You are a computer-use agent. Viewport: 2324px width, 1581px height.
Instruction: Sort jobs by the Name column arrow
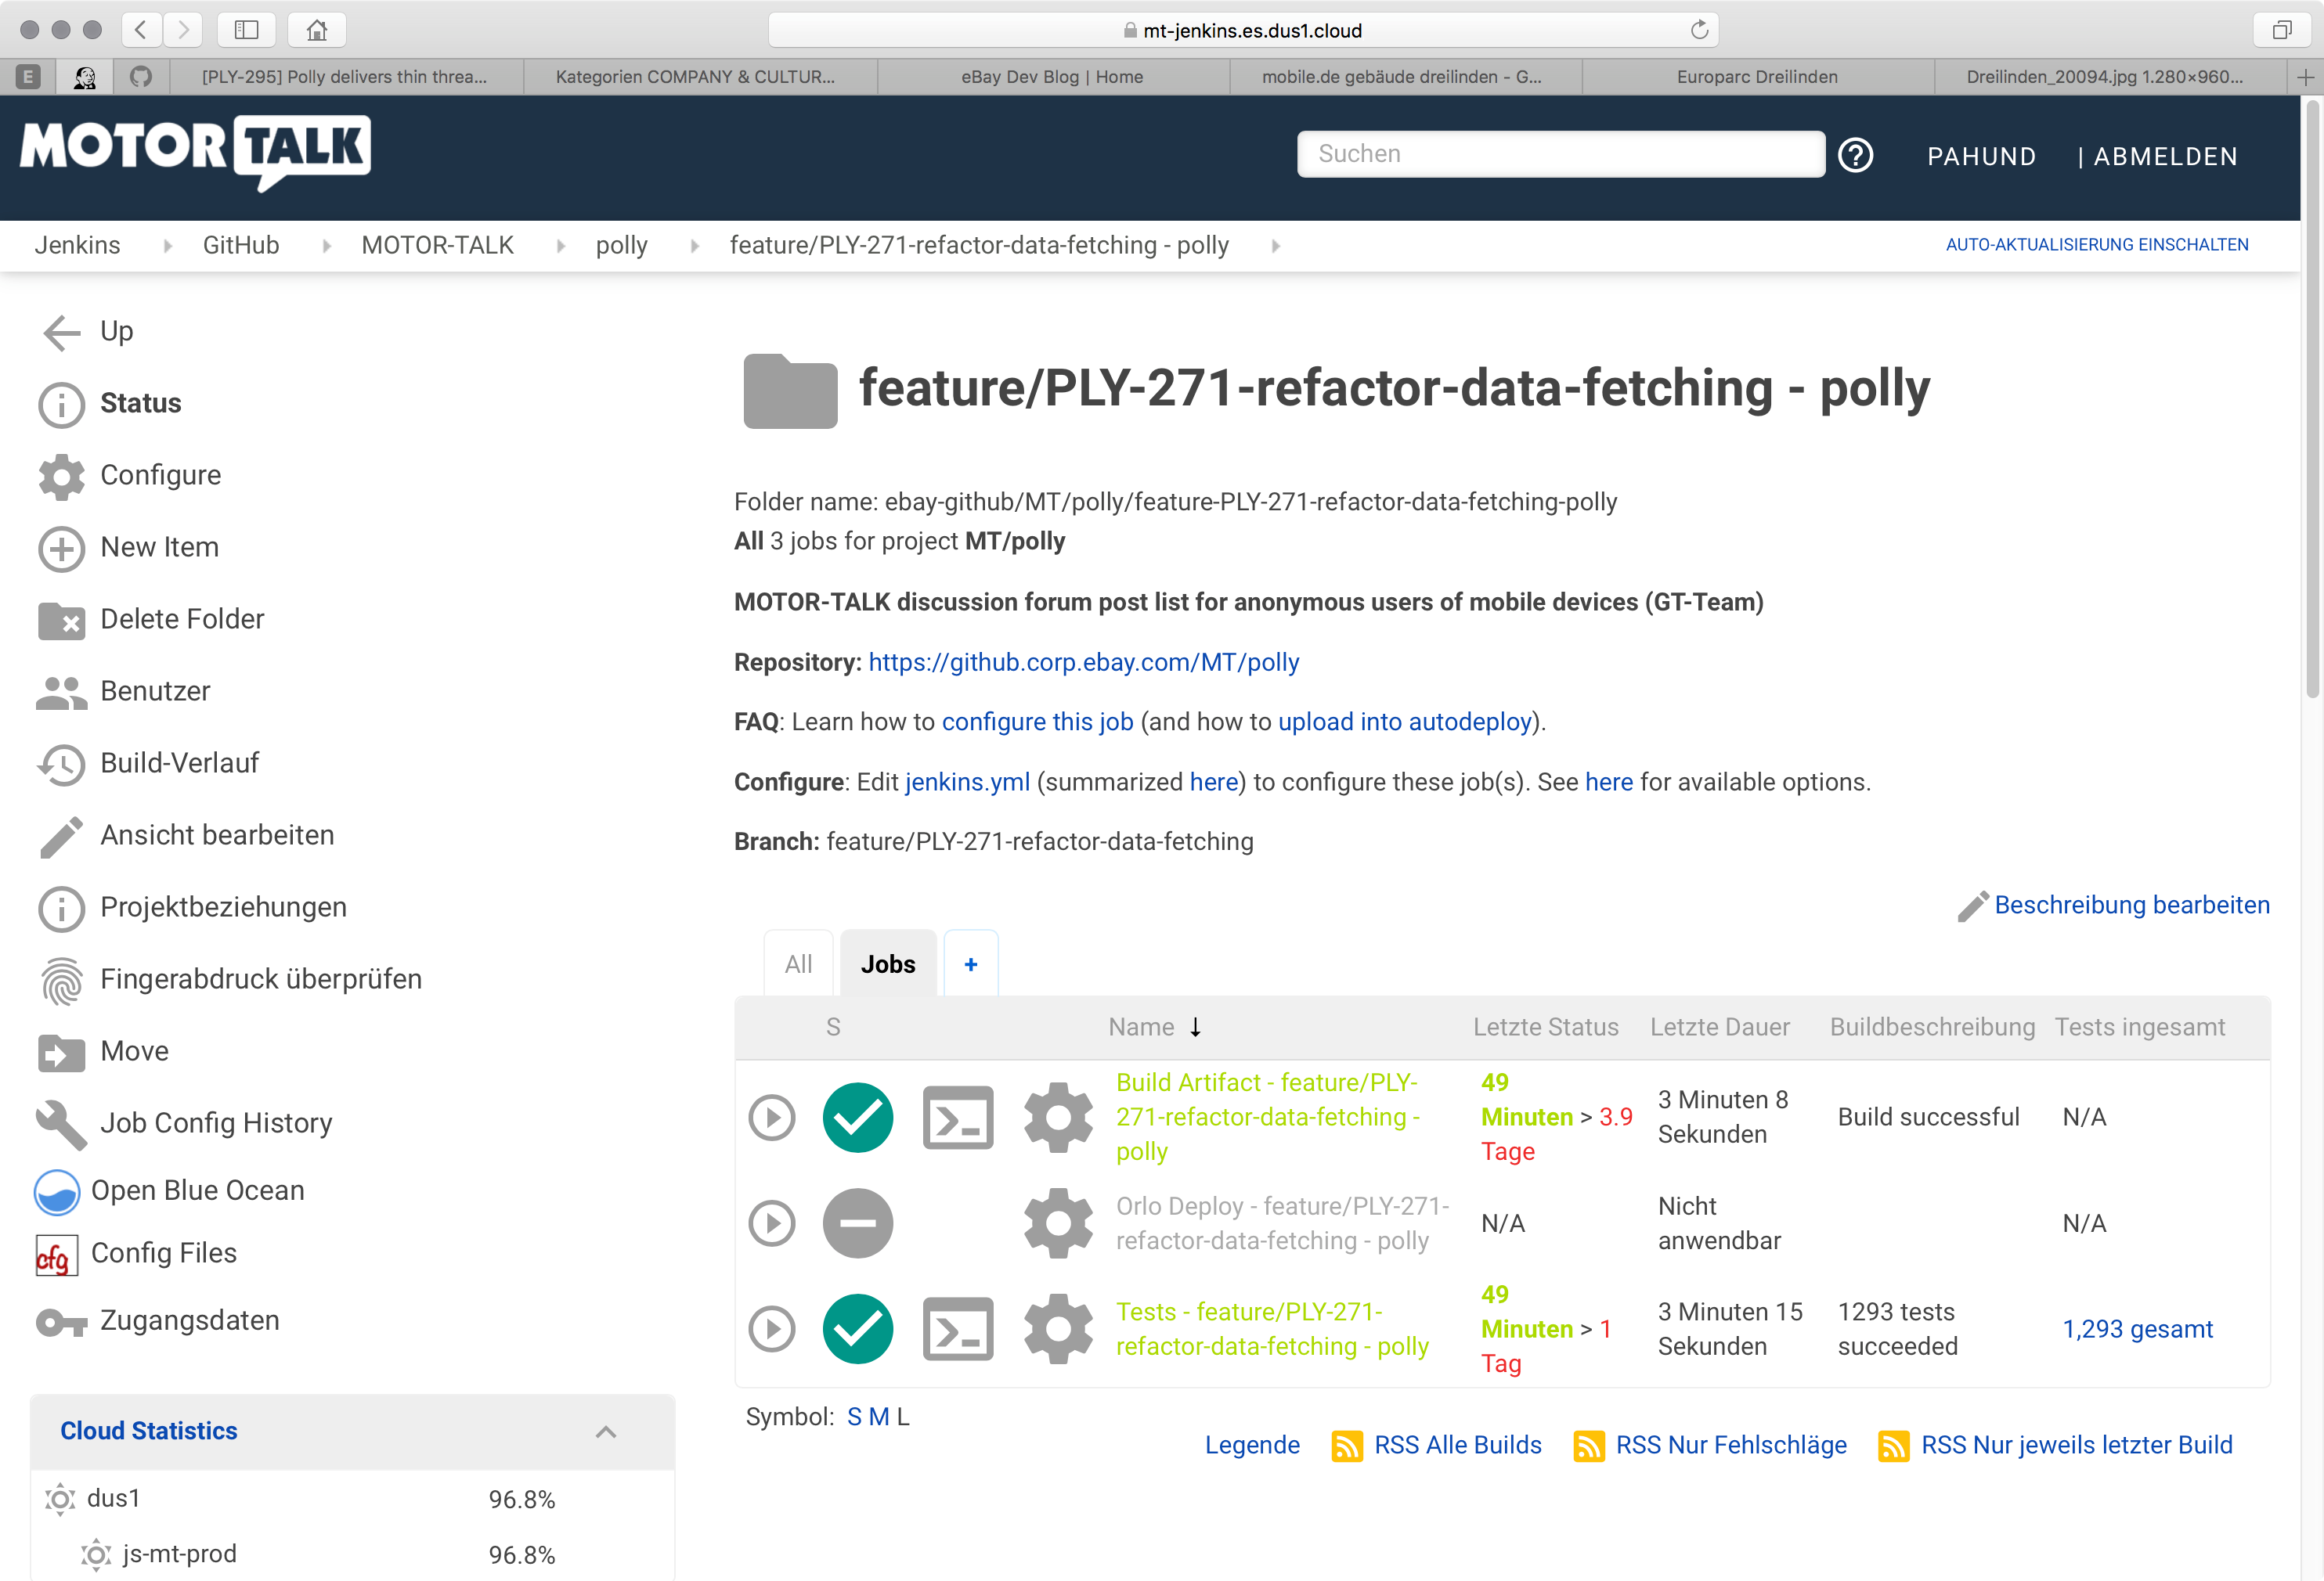(1195, 1028)
